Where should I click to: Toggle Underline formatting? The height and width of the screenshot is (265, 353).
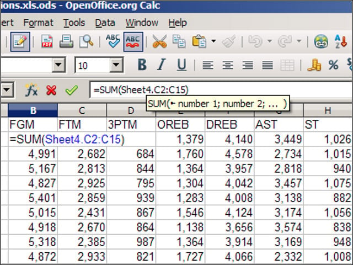pos(181,65)
